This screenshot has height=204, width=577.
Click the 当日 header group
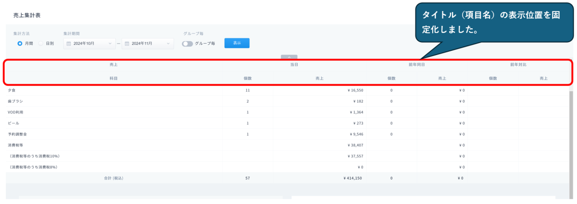294,64
